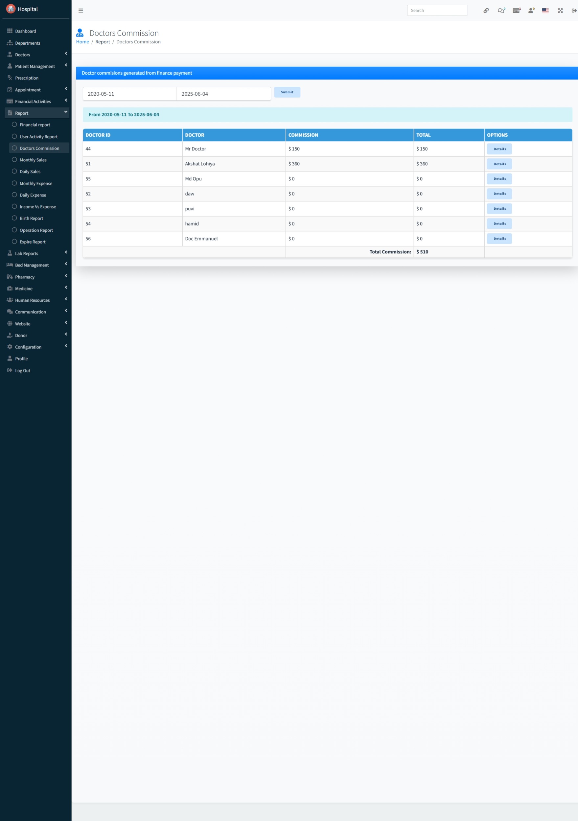Image resolution: width=578 pixels, height=821 pixels.
Task: Click the sign-out icon in top bar
Action: point(574,11)
